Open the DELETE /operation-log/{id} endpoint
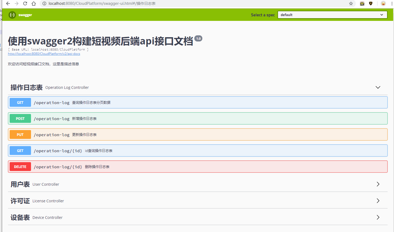The width and height of the screenshot is (394, 232). pyautogui.click(x=107, y=166)
